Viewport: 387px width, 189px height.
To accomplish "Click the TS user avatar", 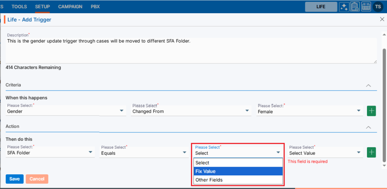I will pos(378,7).
